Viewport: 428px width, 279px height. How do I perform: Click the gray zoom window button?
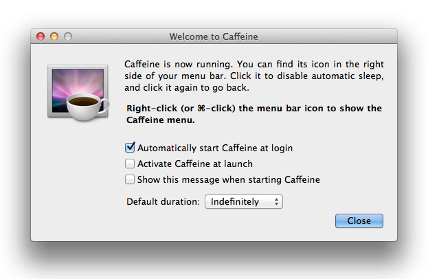tap(68, 36)
